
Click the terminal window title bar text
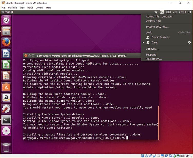82,56
